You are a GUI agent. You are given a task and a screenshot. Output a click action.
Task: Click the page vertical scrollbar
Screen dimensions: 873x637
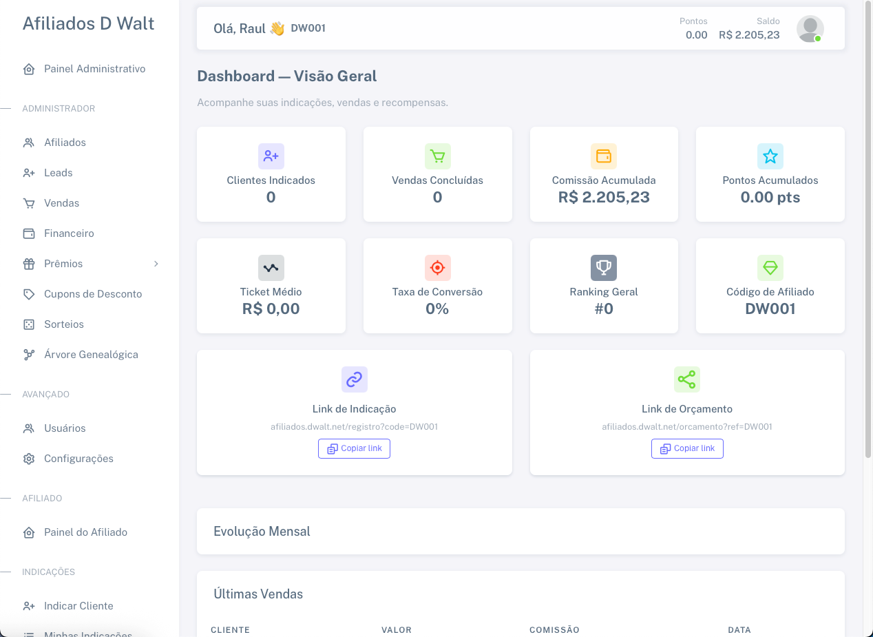[867, 227]
